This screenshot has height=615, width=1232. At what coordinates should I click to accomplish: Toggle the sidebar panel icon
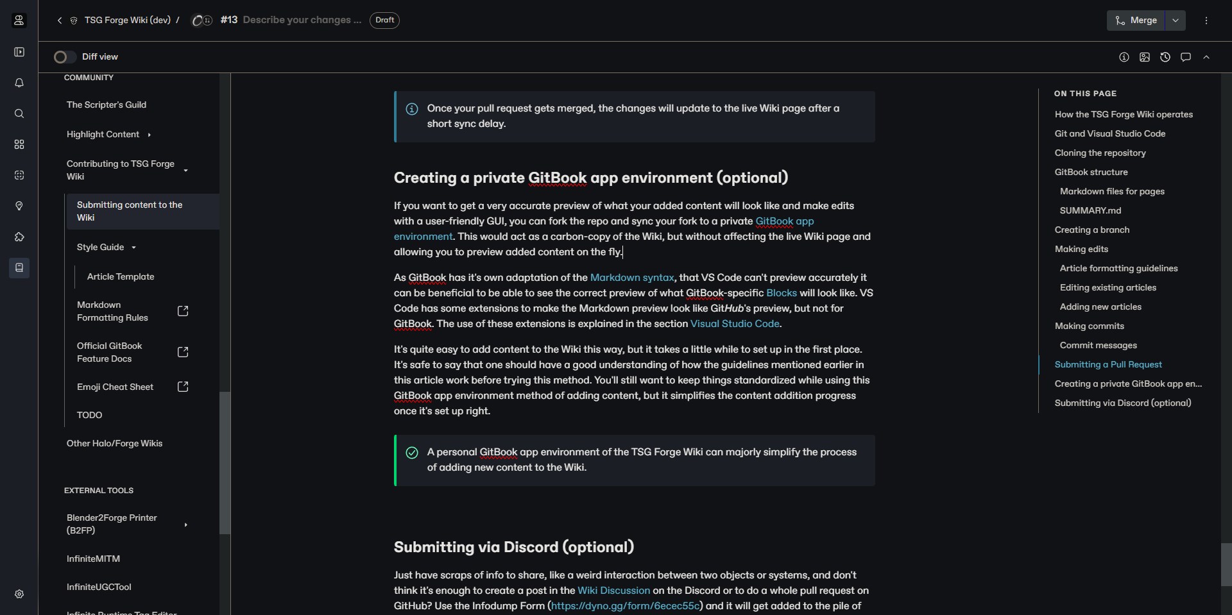click(x=19, y=52)
